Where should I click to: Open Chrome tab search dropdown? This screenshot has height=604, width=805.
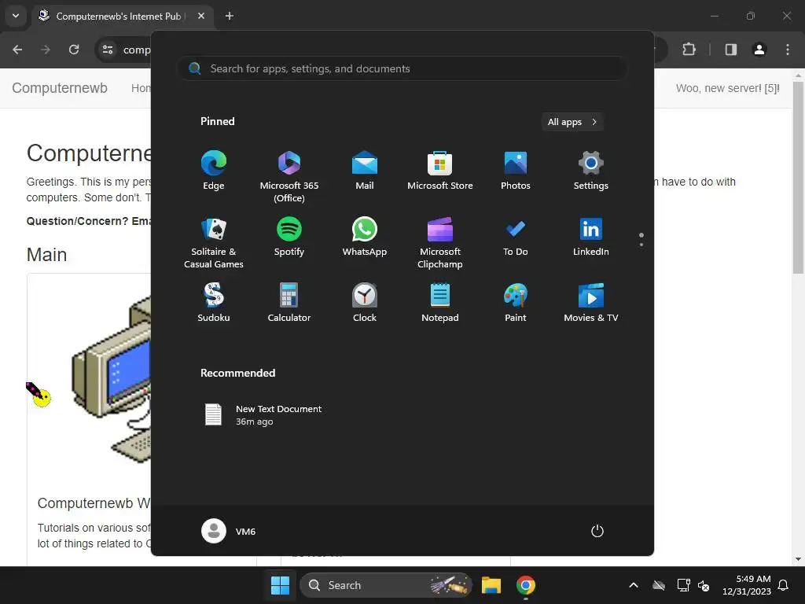pos(16,16)
